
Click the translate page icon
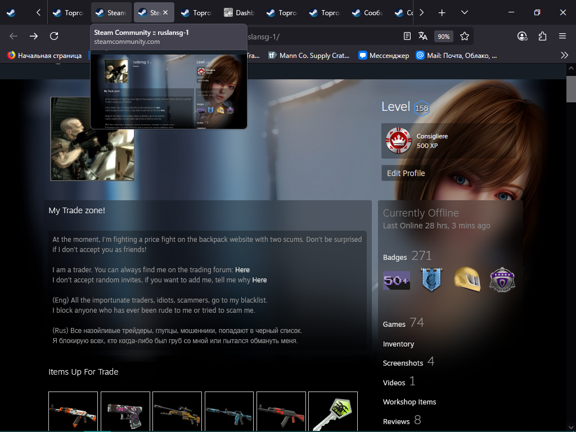423,36
